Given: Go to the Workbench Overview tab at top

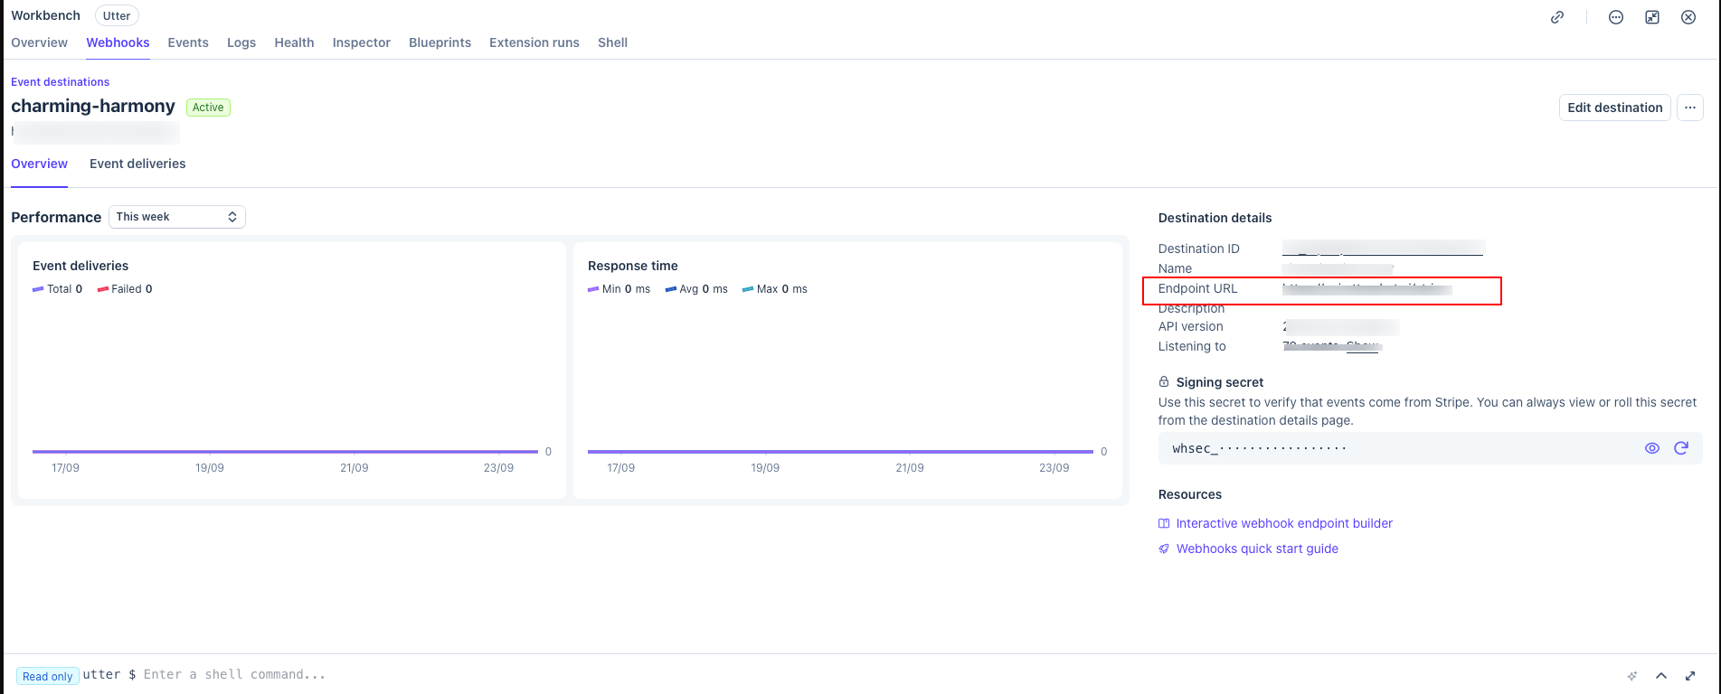Looking at the screenshot, I should 39,42.
